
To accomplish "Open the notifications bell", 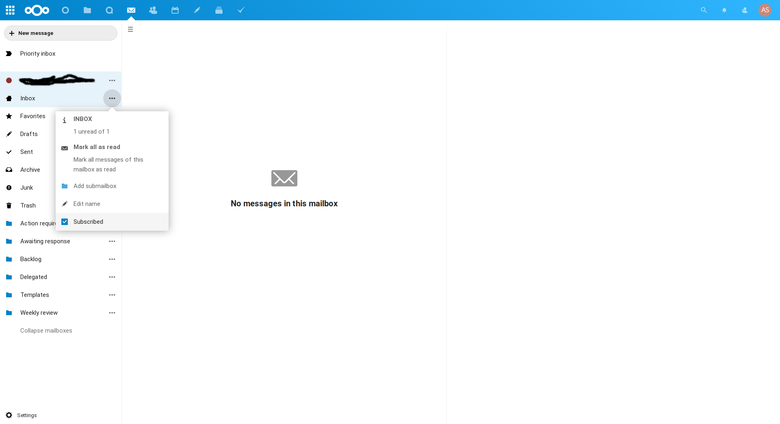I will (724, 10).
